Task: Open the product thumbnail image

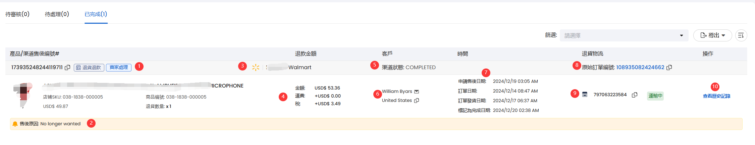Action: [x=23, y=95]
